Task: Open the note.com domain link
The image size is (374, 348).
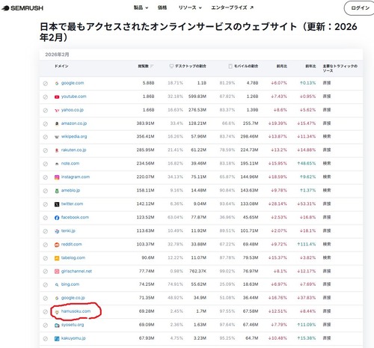Action: click(70, 163)
